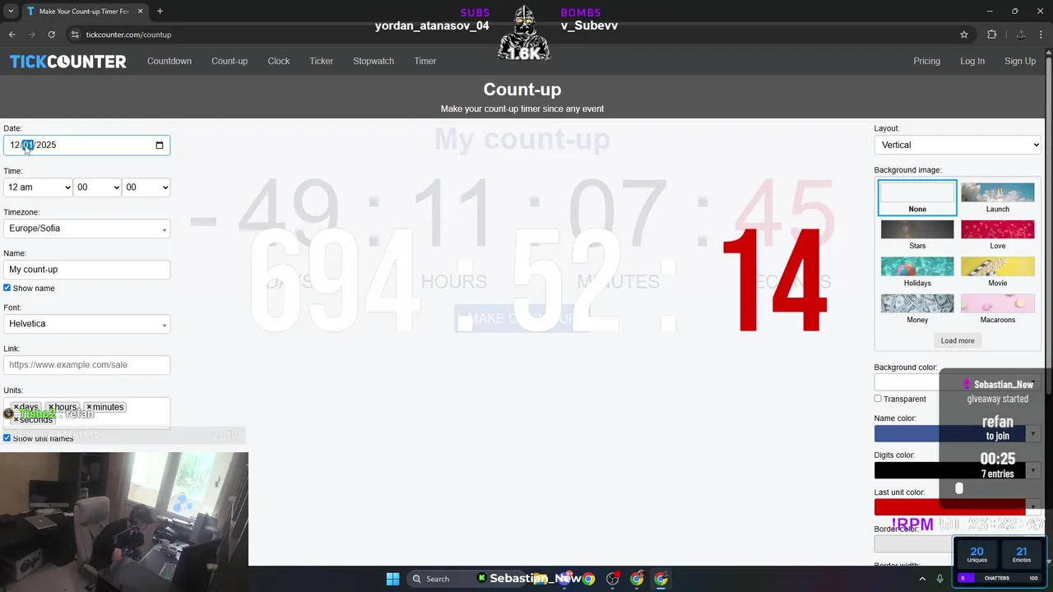Toggle the Show name checkbox
The width and height of the screenshot is (1053, 592).
(x=7, y=288)
